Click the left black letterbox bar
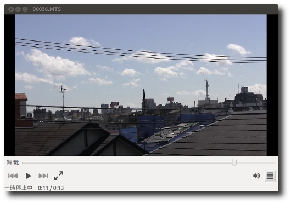Screen dimensions: 291x204 (9, 85)
